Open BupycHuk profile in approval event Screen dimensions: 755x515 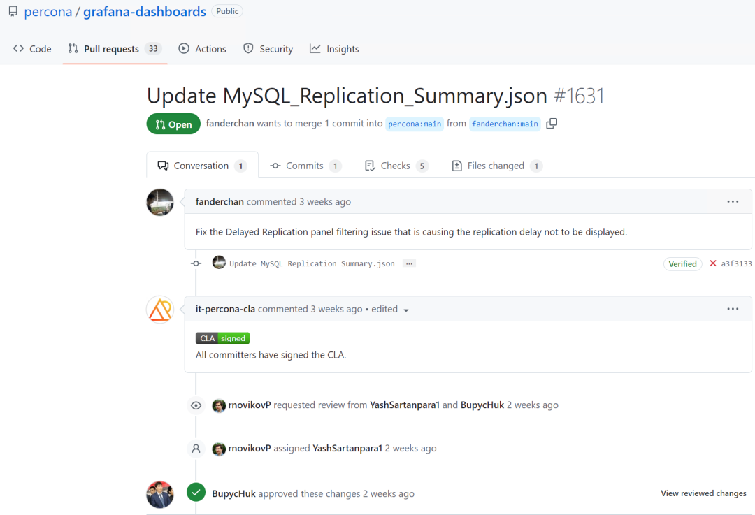click(233, 493)
